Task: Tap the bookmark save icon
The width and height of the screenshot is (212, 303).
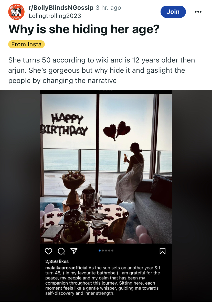Action: click(162, 251)
